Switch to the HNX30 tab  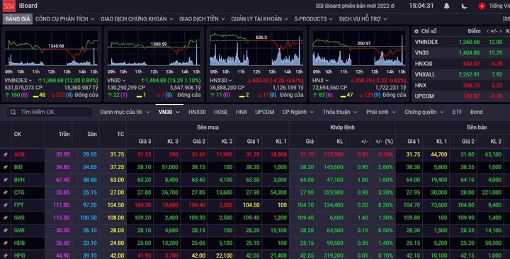[x=197, y=112]
